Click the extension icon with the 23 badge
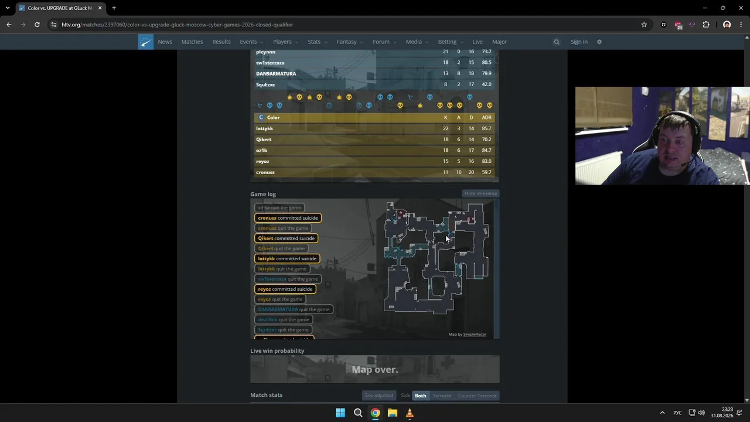Image resolution: width=750 pixels, height=422 pixels. pyautogui.click(x=678, y=25)
